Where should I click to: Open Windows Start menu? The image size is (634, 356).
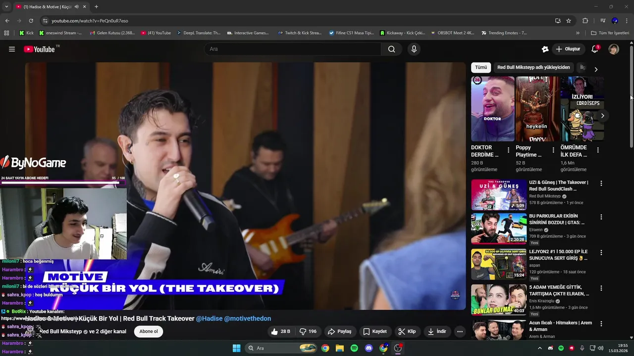point(236,348)
